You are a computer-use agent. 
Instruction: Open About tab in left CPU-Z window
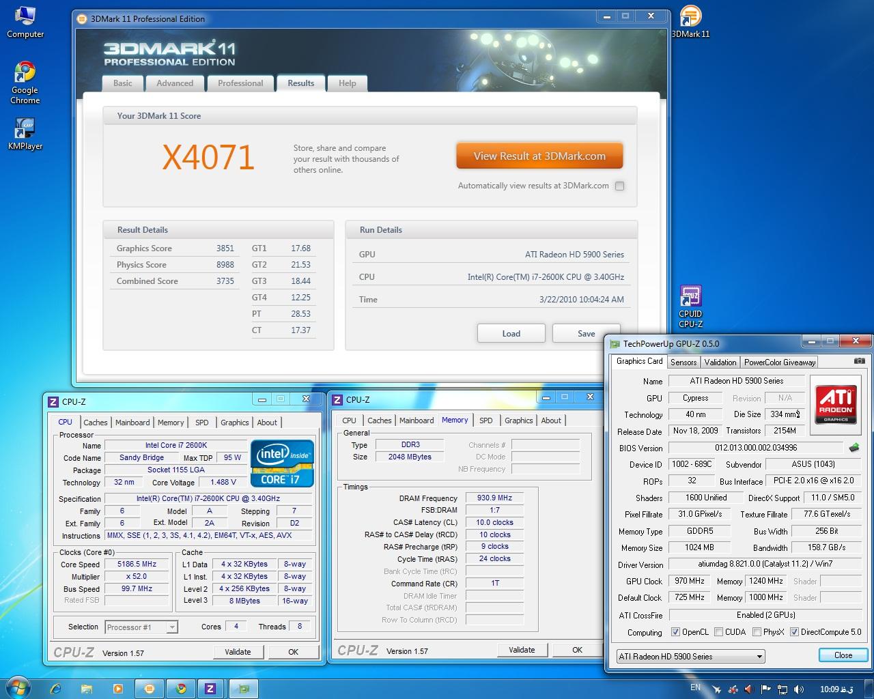pos(267,423)
